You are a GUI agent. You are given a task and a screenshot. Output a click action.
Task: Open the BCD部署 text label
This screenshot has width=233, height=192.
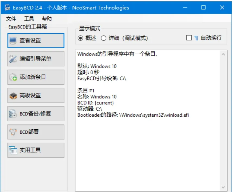pyautogui.click(x=29, y=132)
